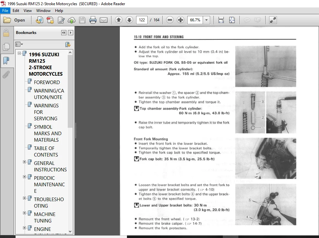Click the fork oil filling photo
319x238 pixels.
(266, 66)
